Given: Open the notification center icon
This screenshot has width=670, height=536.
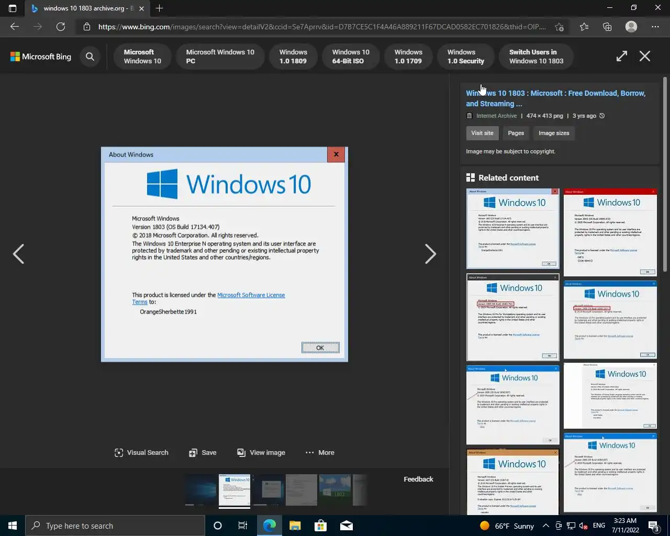Looking at the screenshot, I should coord(654,526).
